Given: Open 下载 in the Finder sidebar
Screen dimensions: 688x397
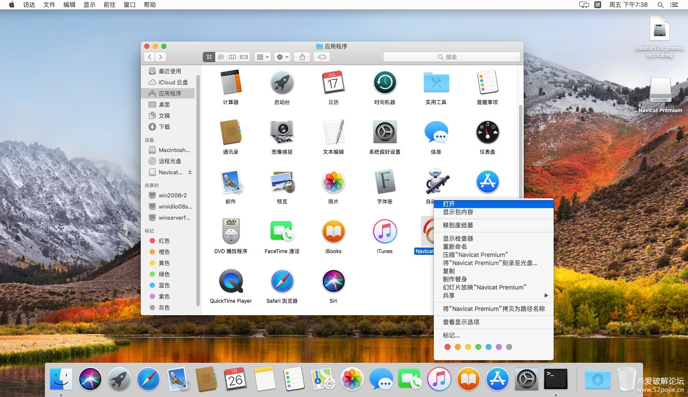Looking at the screenshot, I should pyautogui.click(x=168, y=127).
